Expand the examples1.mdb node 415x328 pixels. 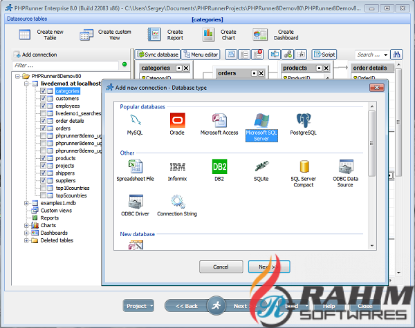[x=26, y=203]
